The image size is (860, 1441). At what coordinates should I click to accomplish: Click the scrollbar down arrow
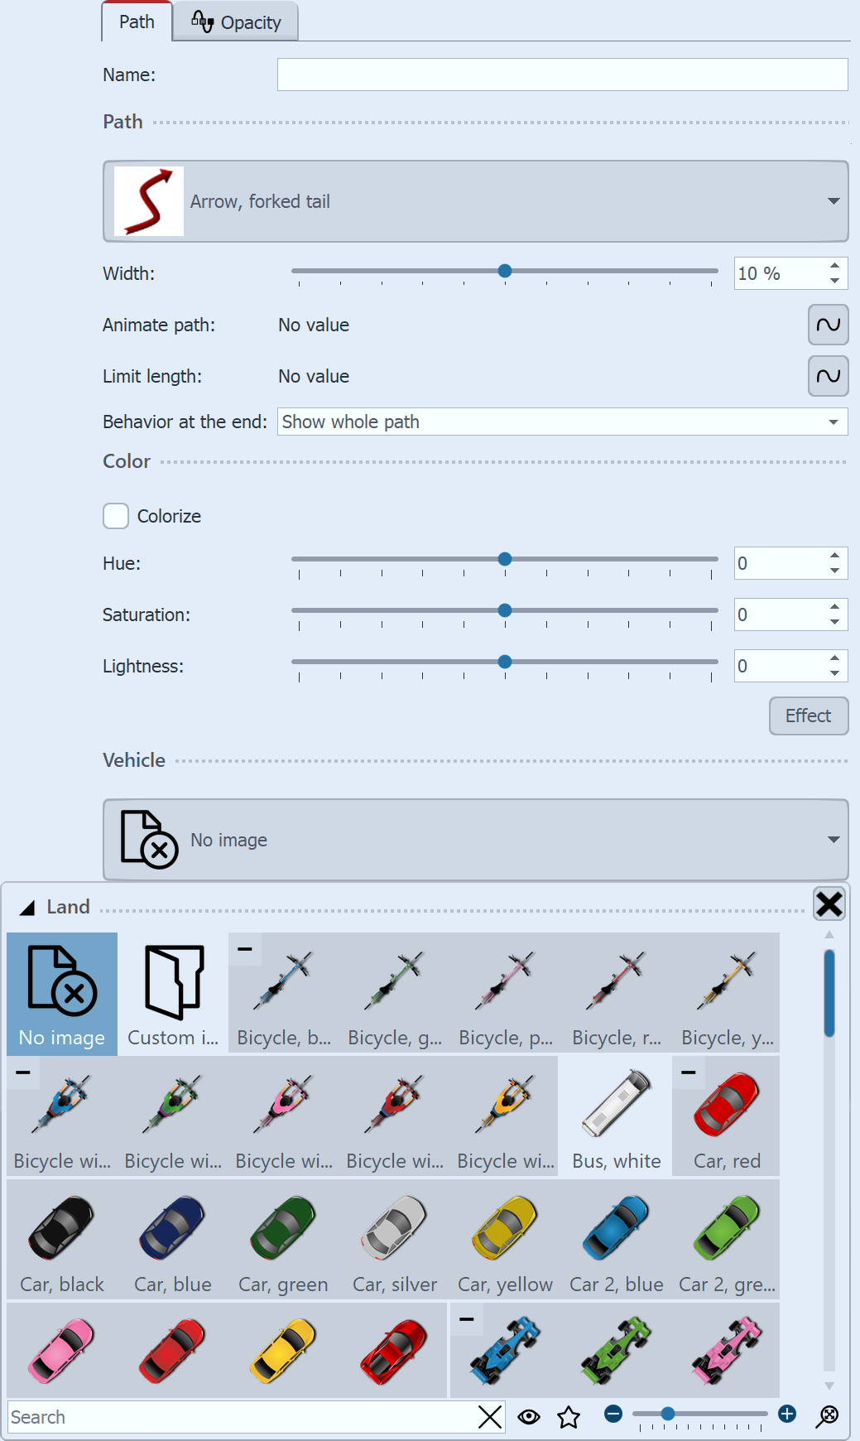[829, 1386]
